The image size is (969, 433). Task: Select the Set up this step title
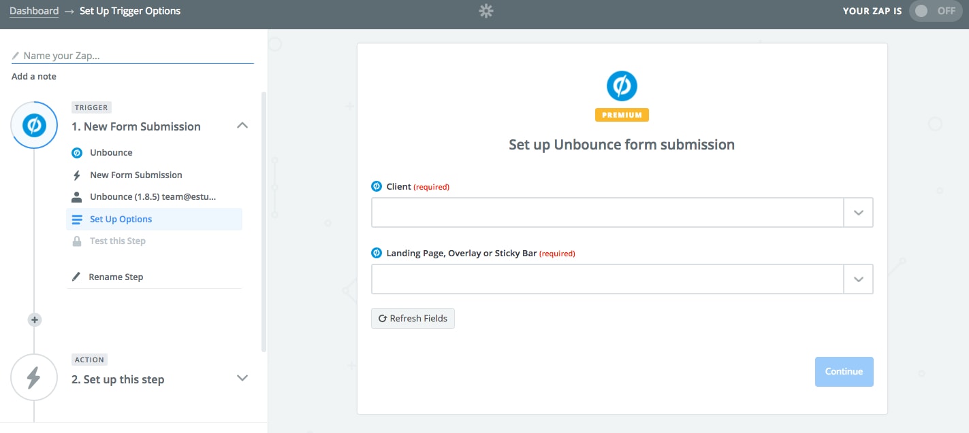tap(118, 379)
